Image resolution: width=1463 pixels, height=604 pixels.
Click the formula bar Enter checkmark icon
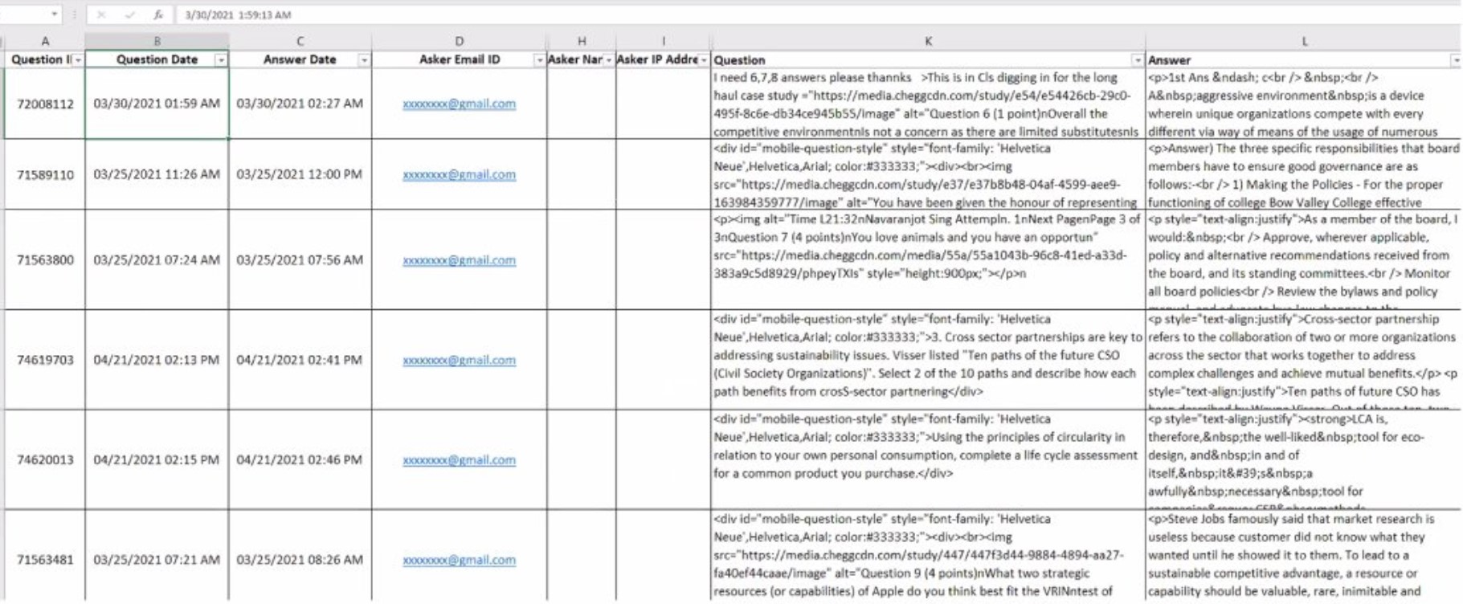[x=130, y=14]
